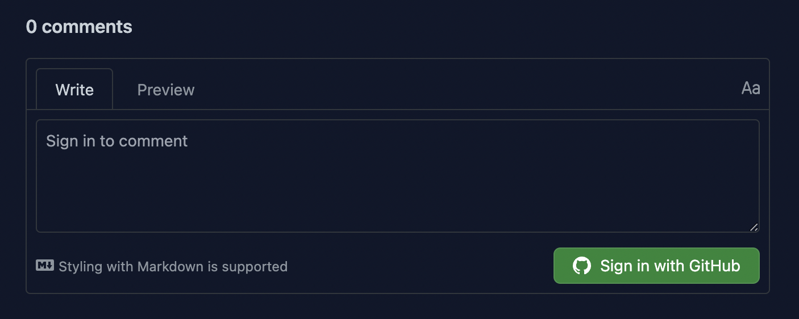Click inside the comment box placeholder text

117,141
